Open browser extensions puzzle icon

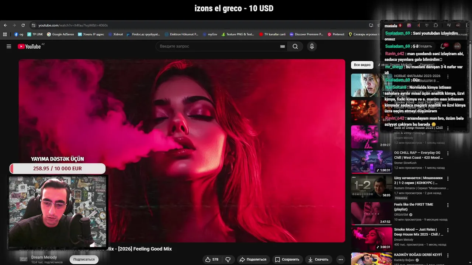(x=435, y=25)
